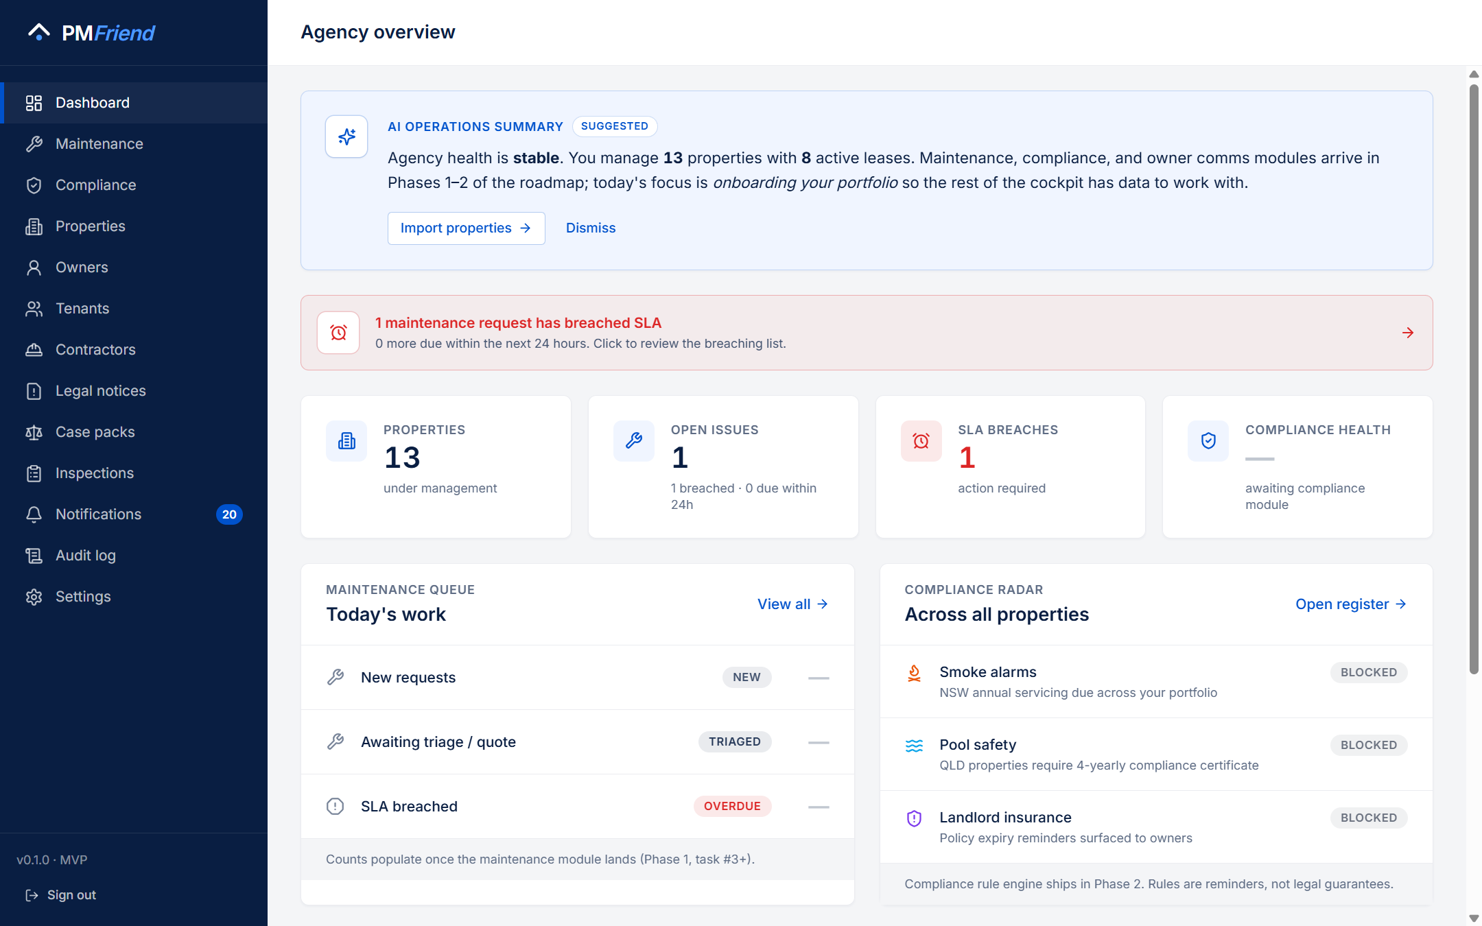Click the wrench icon beside Awaiting triage / quote

pyautogui.click(x=335, y=742)
